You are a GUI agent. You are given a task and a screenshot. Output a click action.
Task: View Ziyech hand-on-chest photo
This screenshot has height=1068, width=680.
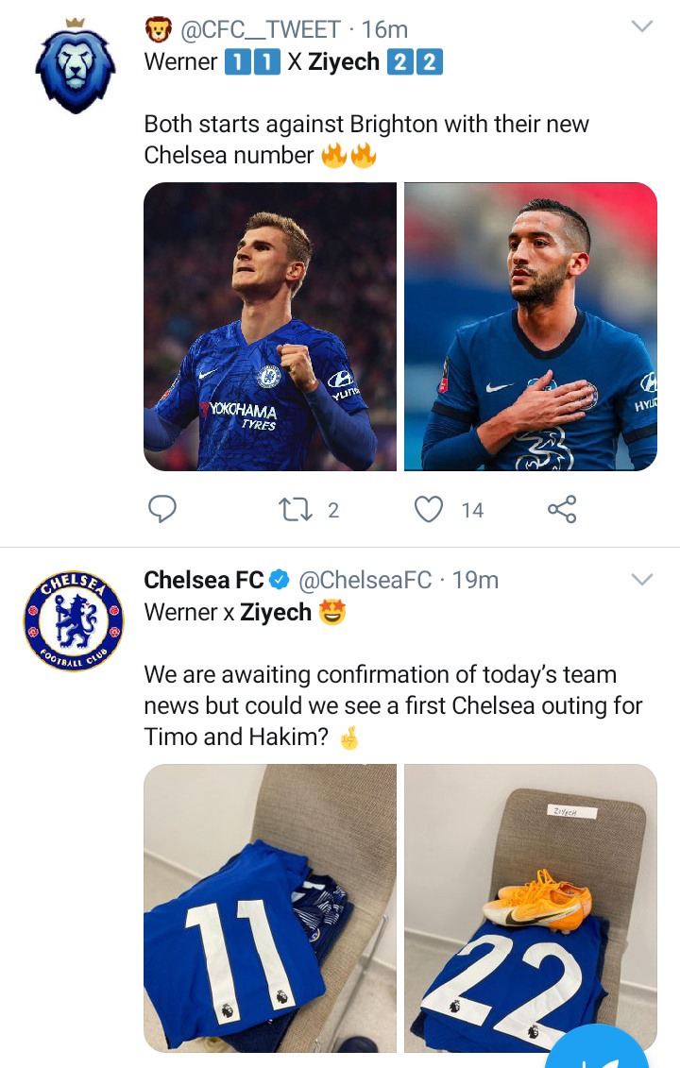(531, 327)
